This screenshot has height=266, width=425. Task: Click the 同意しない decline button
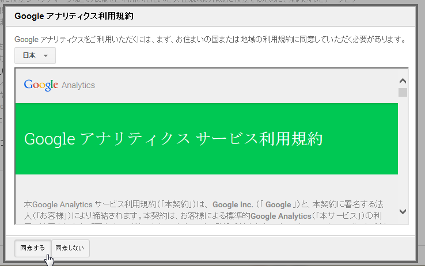(x=70, y=248)
